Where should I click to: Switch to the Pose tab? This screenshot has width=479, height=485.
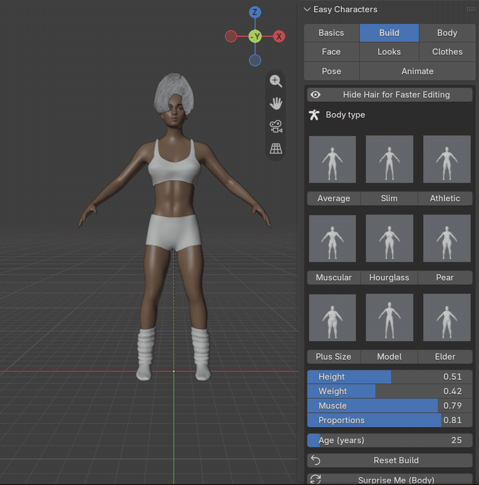[332, 71]
